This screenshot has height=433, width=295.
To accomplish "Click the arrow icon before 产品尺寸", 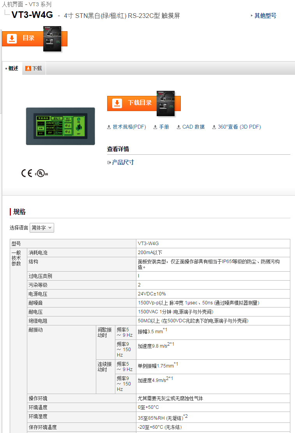I will coord(110,163).
